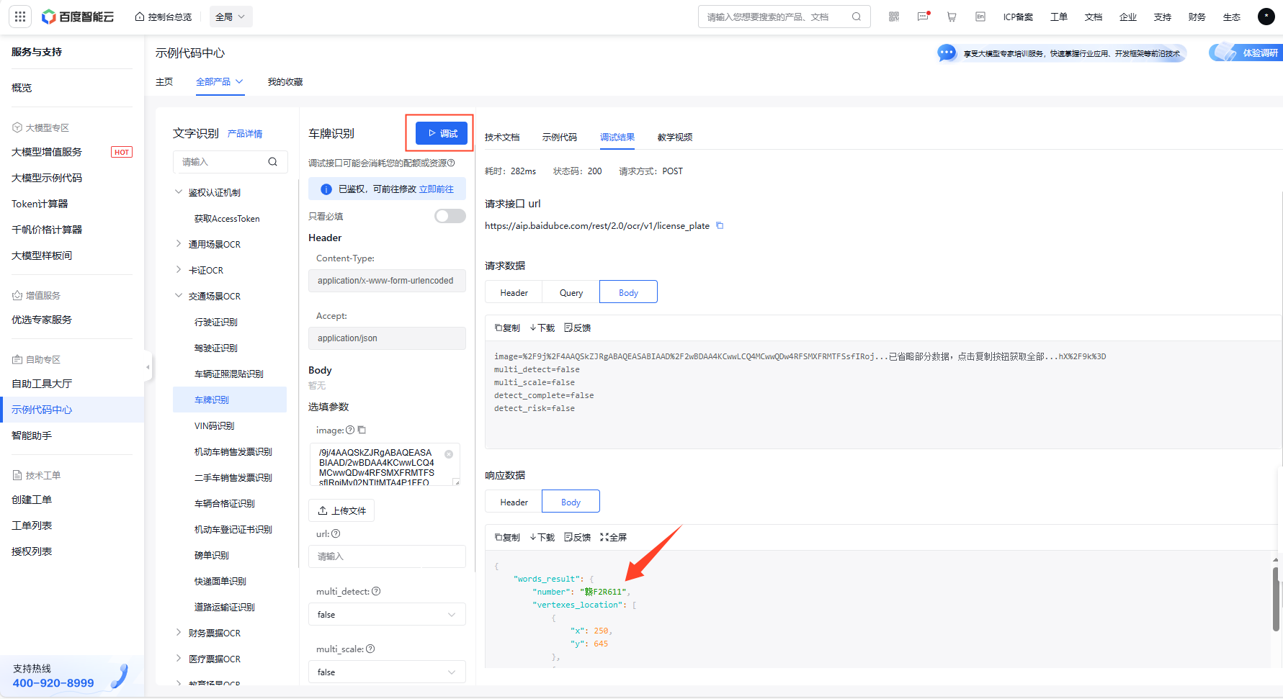
Task: Copy the request URL with copy icon
Action: [719, 225]
